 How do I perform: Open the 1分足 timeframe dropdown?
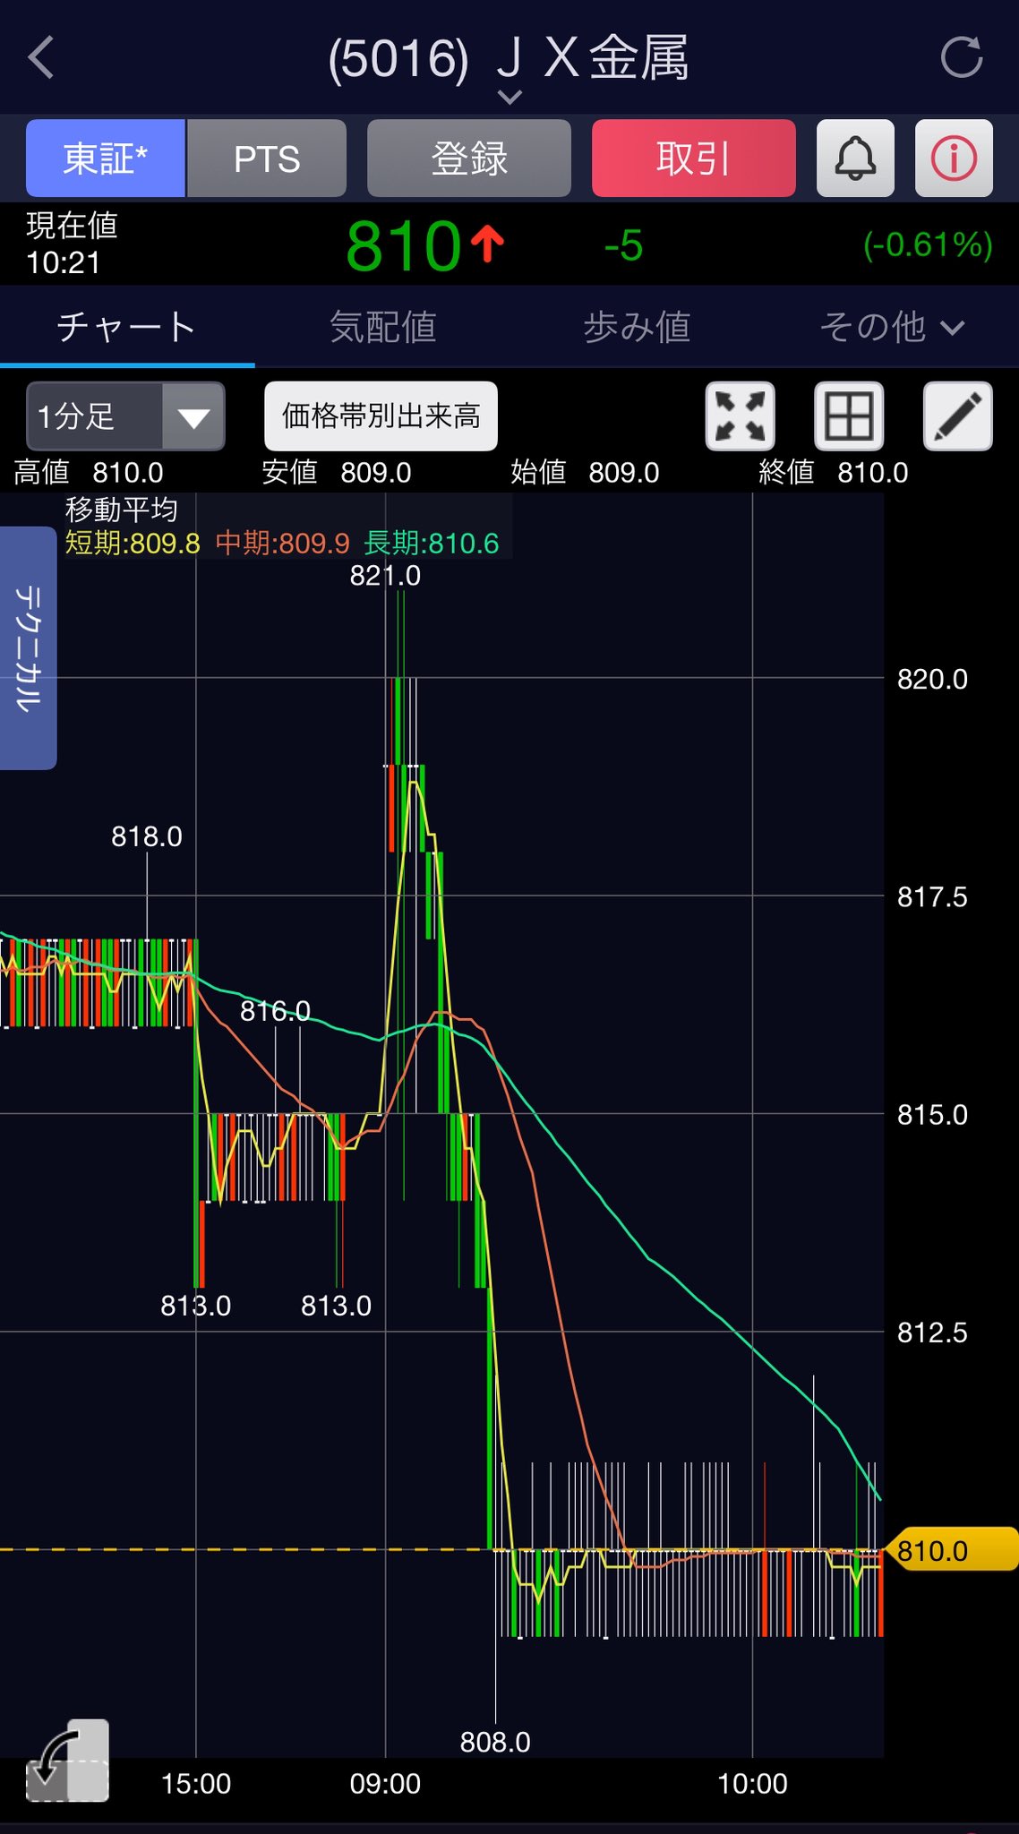(125, 416)
